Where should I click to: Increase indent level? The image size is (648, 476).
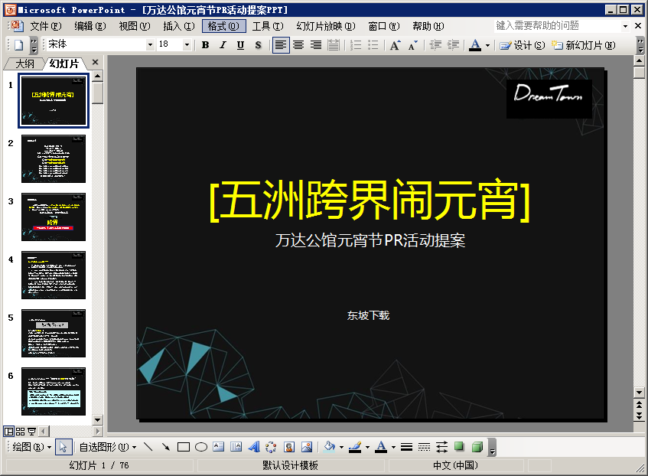[453, 44]
